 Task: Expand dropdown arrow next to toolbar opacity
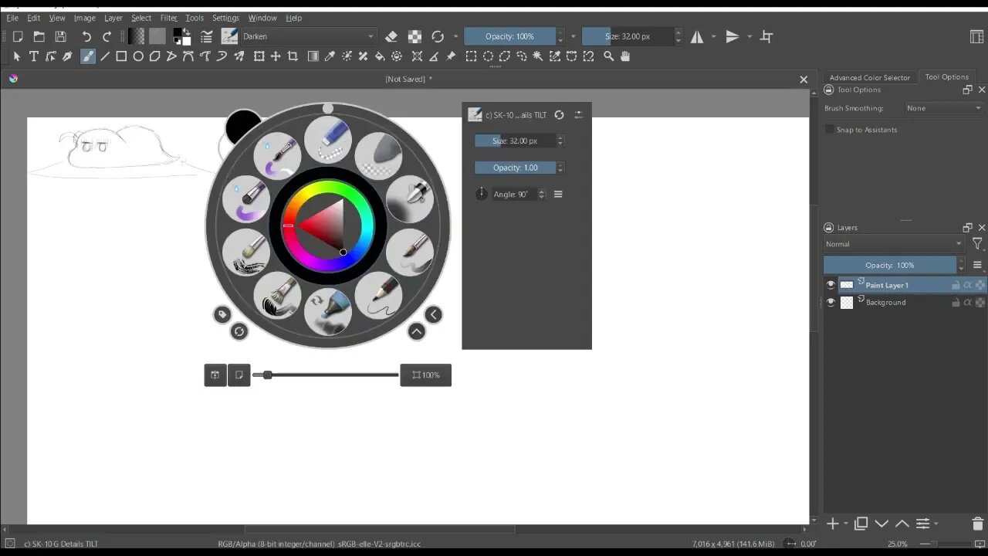[x=573, y=36]
